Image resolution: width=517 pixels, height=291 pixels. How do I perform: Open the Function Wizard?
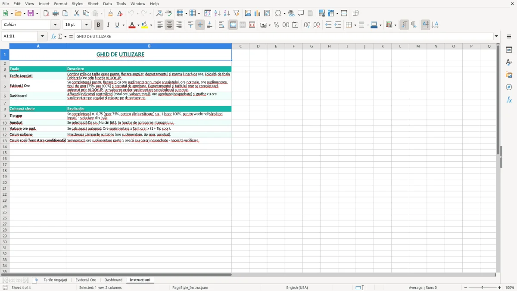[54, 36]
